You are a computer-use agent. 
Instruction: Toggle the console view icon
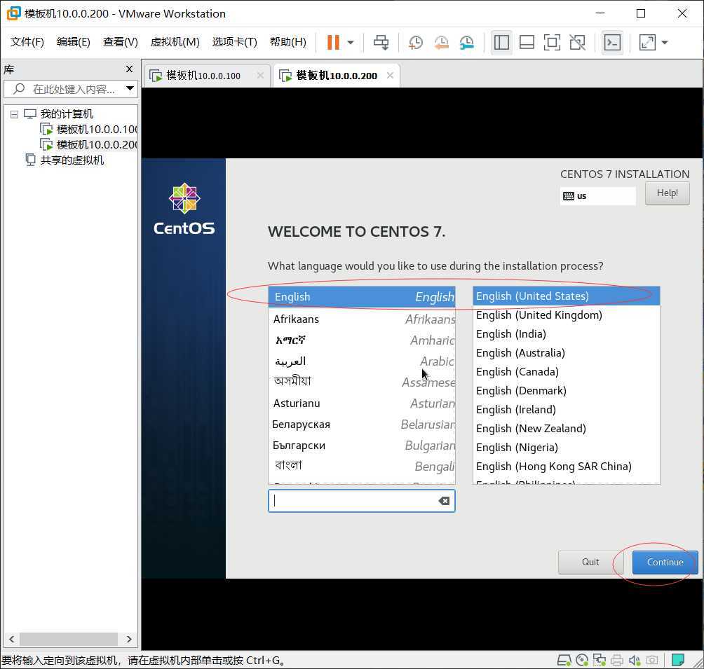coord(612,43)
